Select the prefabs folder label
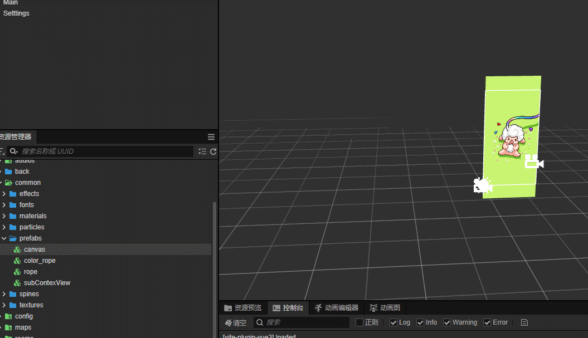This screenshot has width=588, height=338. pyautogui.click(x=30, y=238)
